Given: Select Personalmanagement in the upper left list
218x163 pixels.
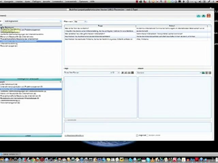Looking at the screenshot, I should [x=9, y=46].
